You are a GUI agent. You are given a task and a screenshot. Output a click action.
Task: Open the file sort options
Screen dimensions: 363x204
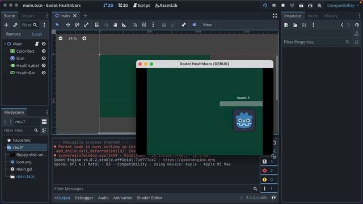click(44, 130)
